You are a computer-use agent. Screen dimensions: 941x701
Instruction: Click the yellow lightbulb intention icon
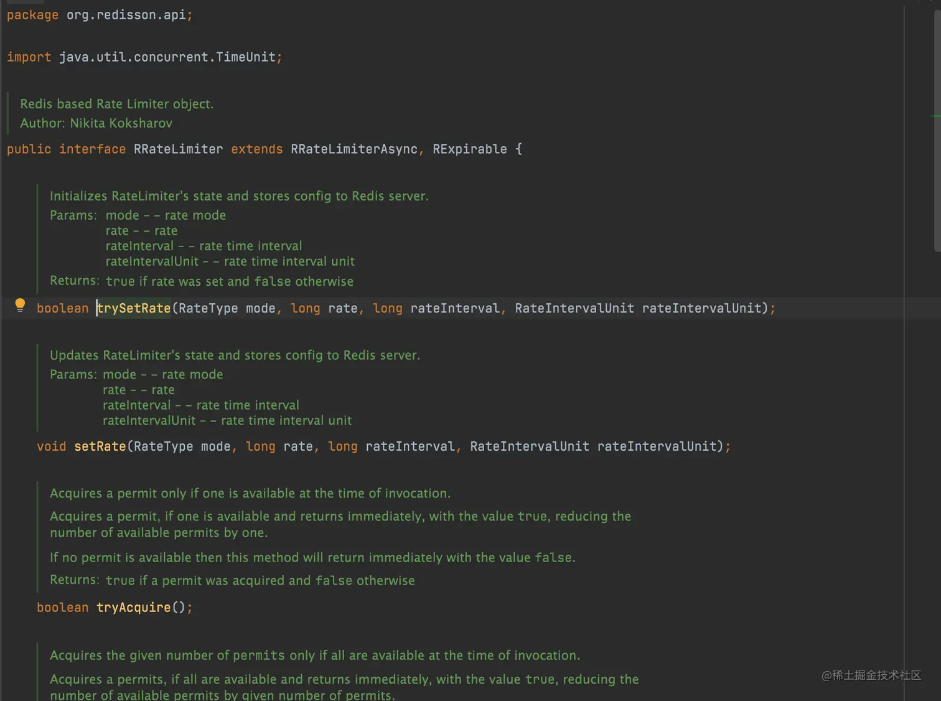[20, 305]
